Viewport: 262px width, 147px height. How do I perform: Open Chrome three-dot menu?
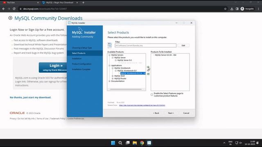[x=258, y=9]
